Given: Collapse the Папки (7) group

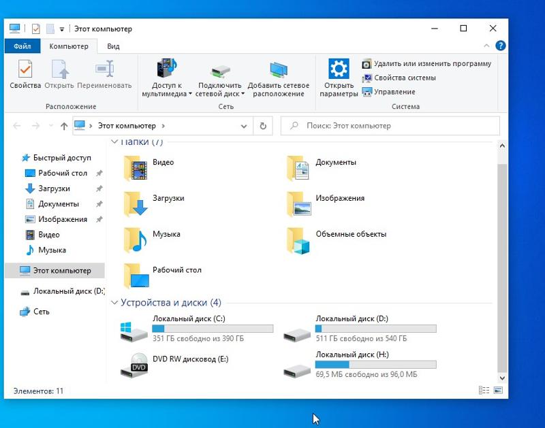Looking at the screenshot, I should (x=114, y=142).
